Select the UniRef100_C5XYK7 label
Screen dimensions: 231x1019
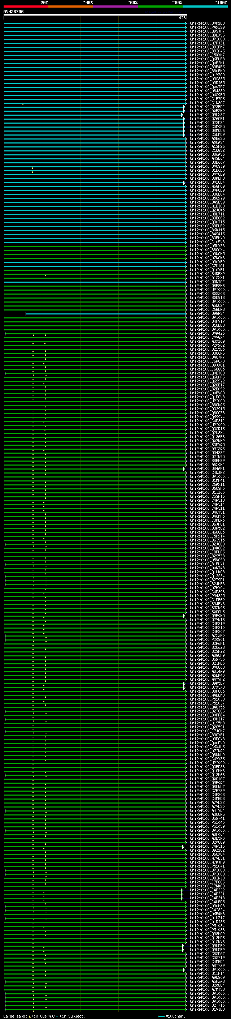coord(207,55)
